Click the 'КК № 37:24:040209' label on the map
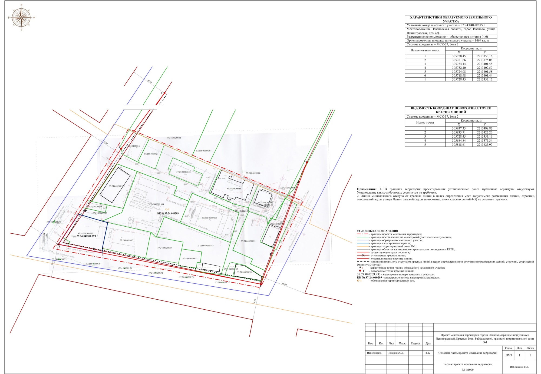 pyautogui.click(x=168, y=214)
